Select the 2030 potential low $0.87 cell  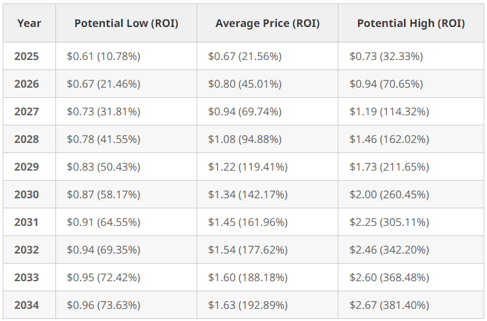103,195
